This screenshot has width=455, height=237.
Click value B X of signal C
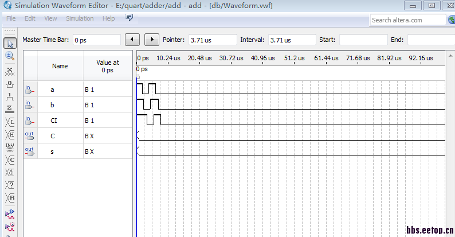(x=89, y=136)
